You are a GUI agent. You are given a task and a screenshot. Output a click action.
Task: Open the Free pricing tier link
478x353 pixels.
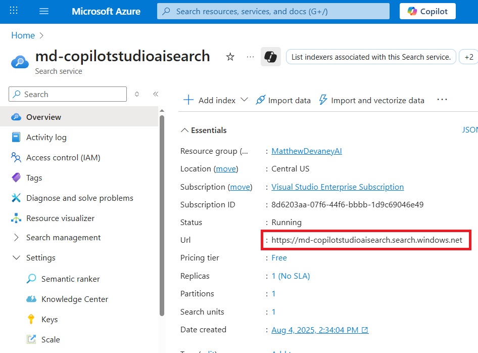pos(279,258)
